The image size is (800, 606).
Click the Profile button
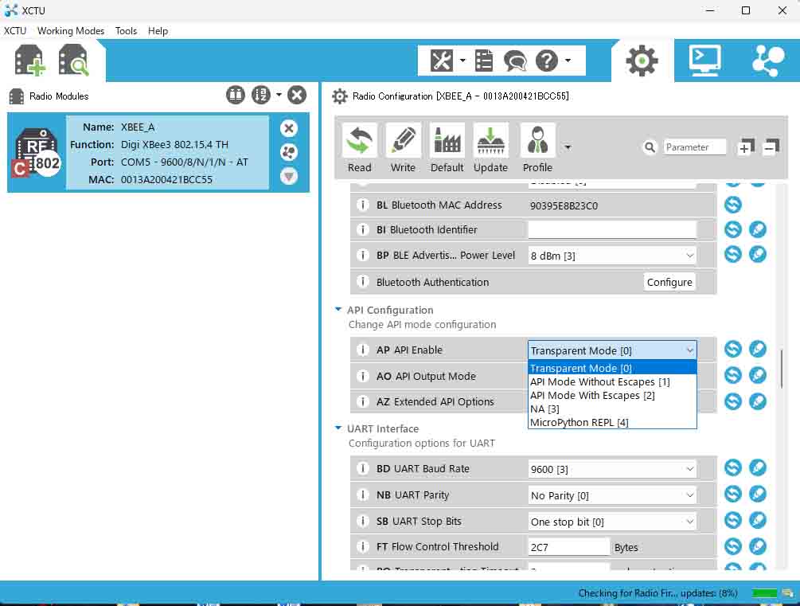[538, 149]
